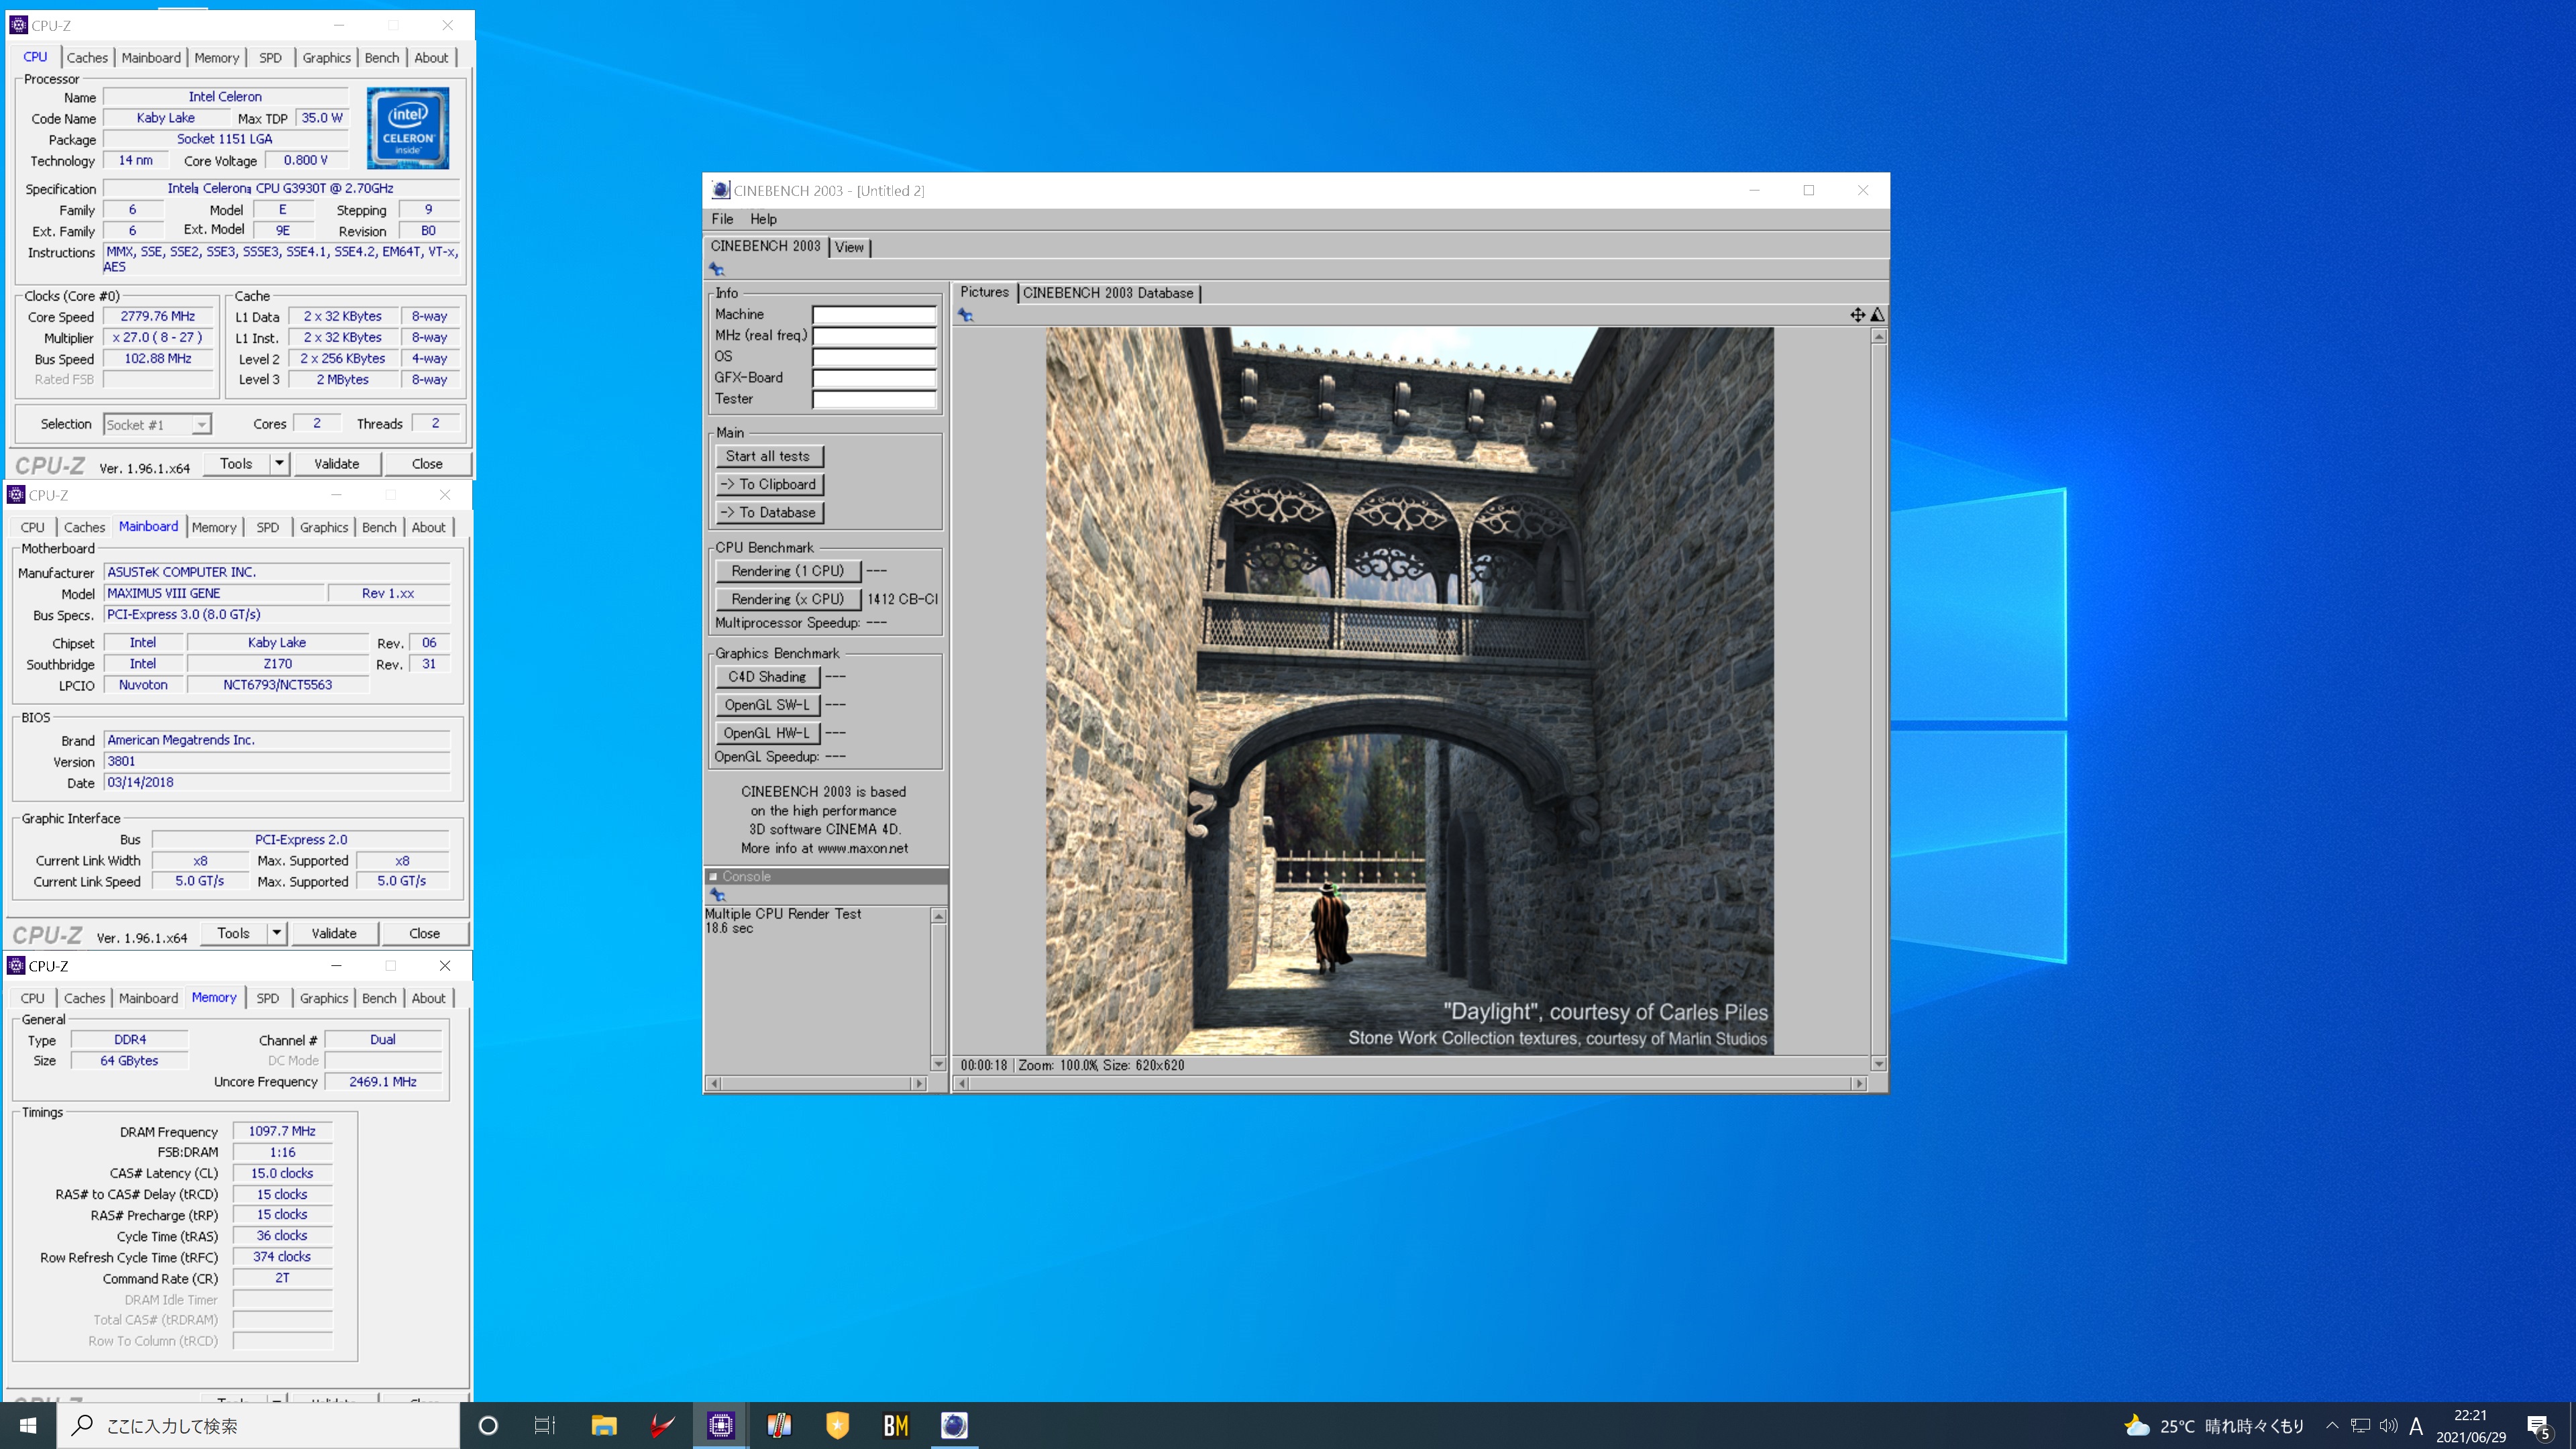The image size is (2576, 1449).
Task: Open Graphics tab in Memory CPU-Z window
Action: pyautogui.click(x=324, y=999)
